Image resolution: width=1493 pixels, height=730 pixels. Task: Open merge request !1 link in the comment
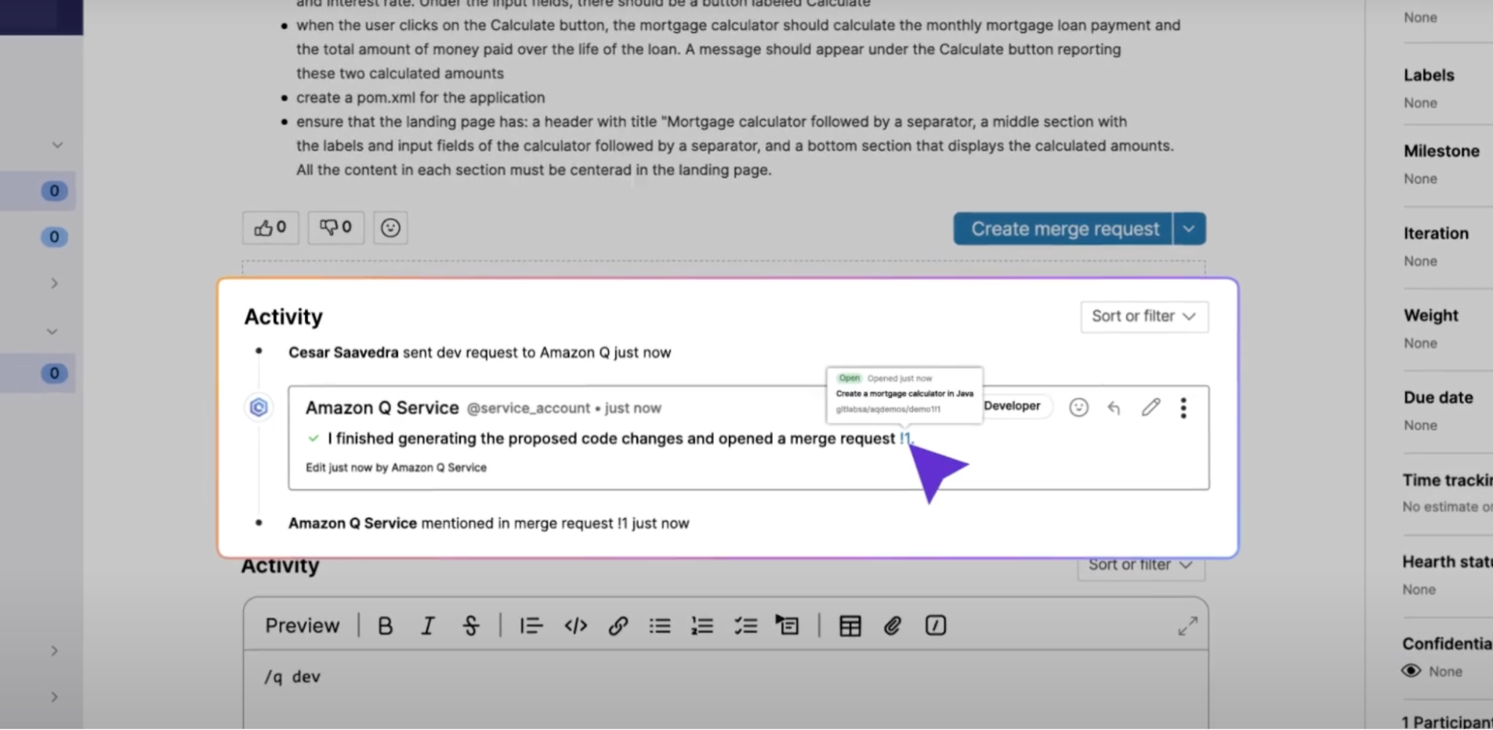[905, 438]
